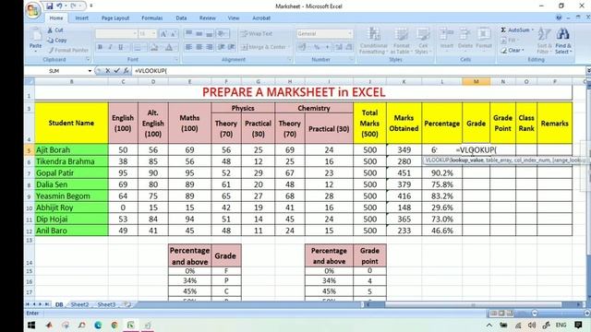Expand the Name Box dropdown arrow
Image resolution: width=591 pixels, height=332 pixels.
pyautogui.click(x=90, y=71)
